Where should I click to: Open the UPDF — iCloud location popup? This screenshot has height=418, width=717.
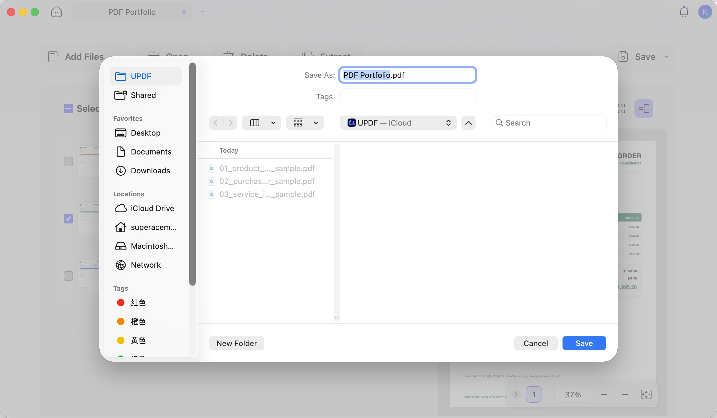click(398, 123)
